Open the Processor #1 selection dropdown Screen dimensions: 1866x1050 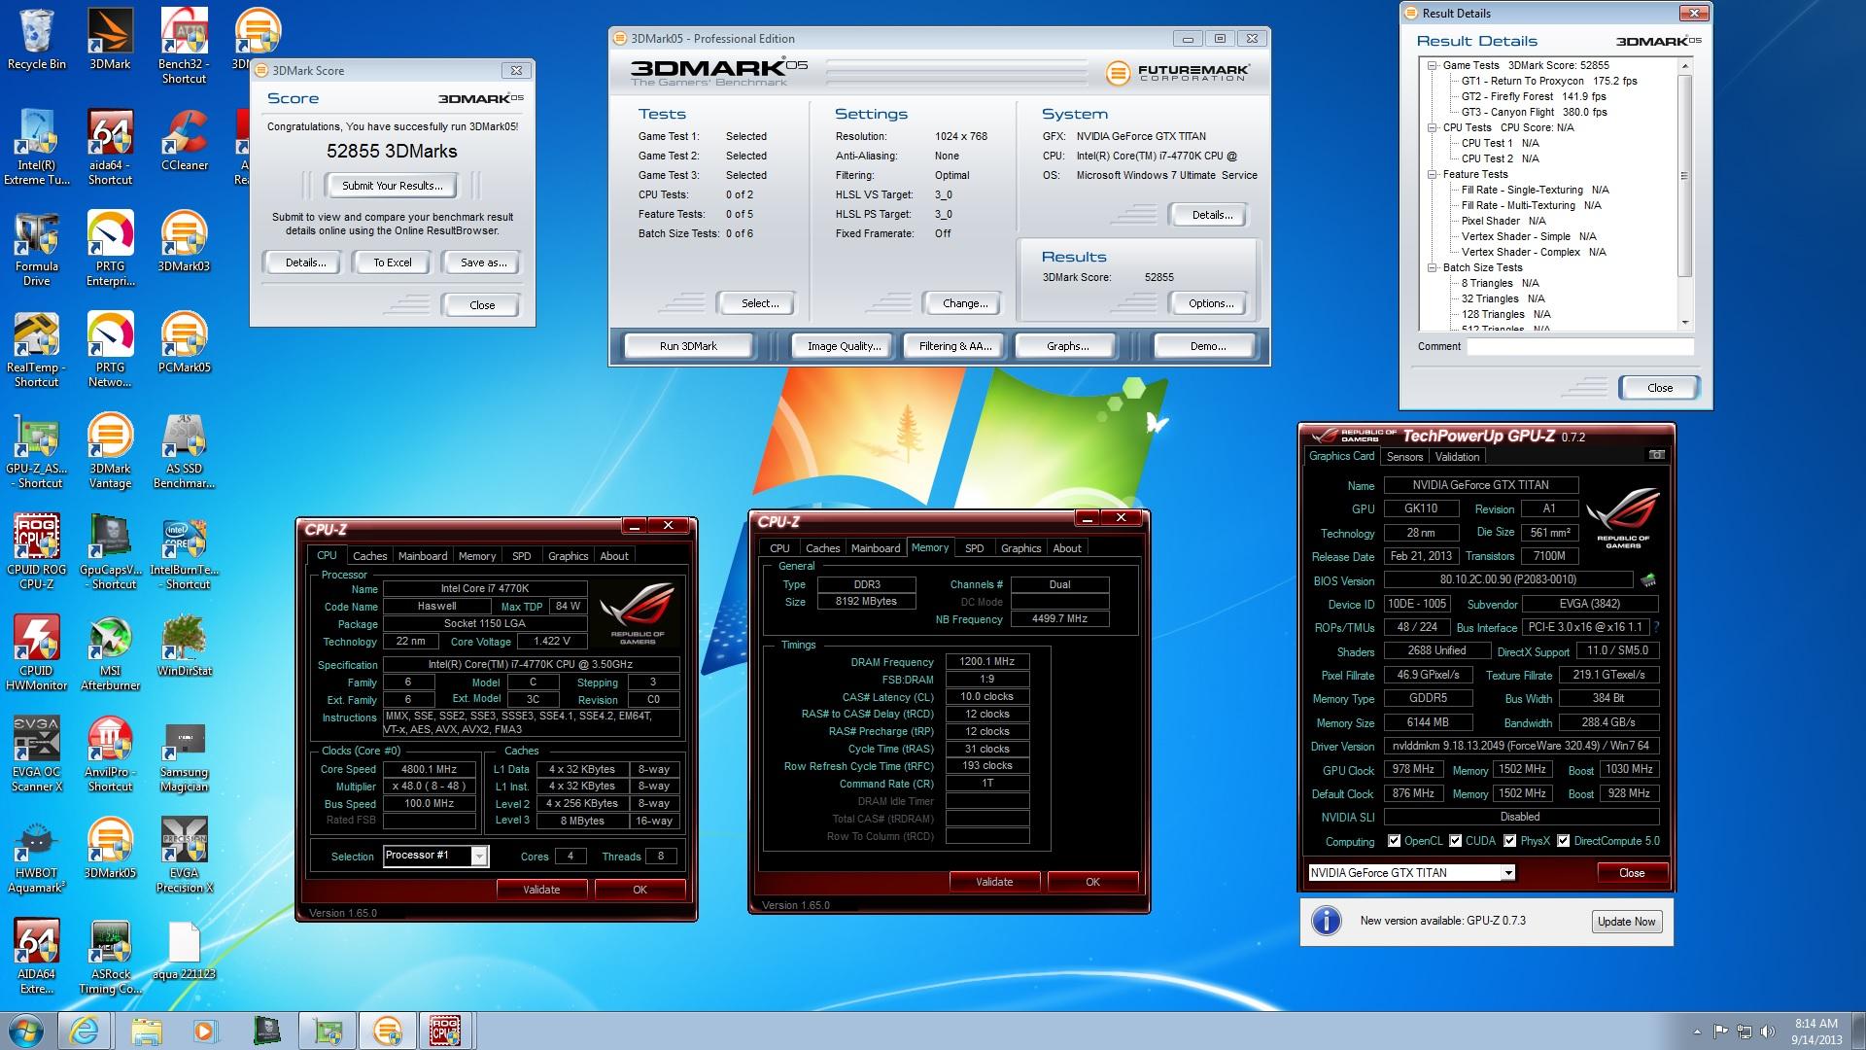point(478,856)
